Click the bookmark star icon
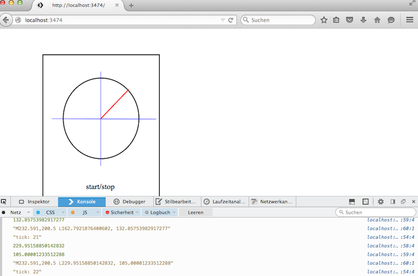 coord(324,20)
